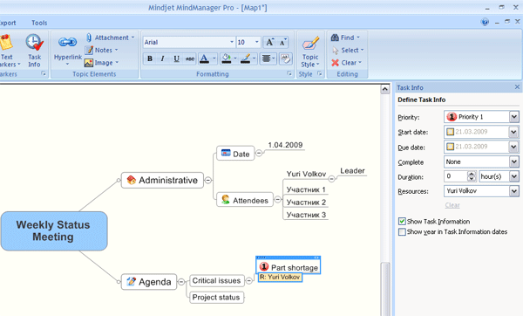Viewport: 523px width, 316px height.
Task: Click the Image insert icon
Action: [x=88, y=63]
